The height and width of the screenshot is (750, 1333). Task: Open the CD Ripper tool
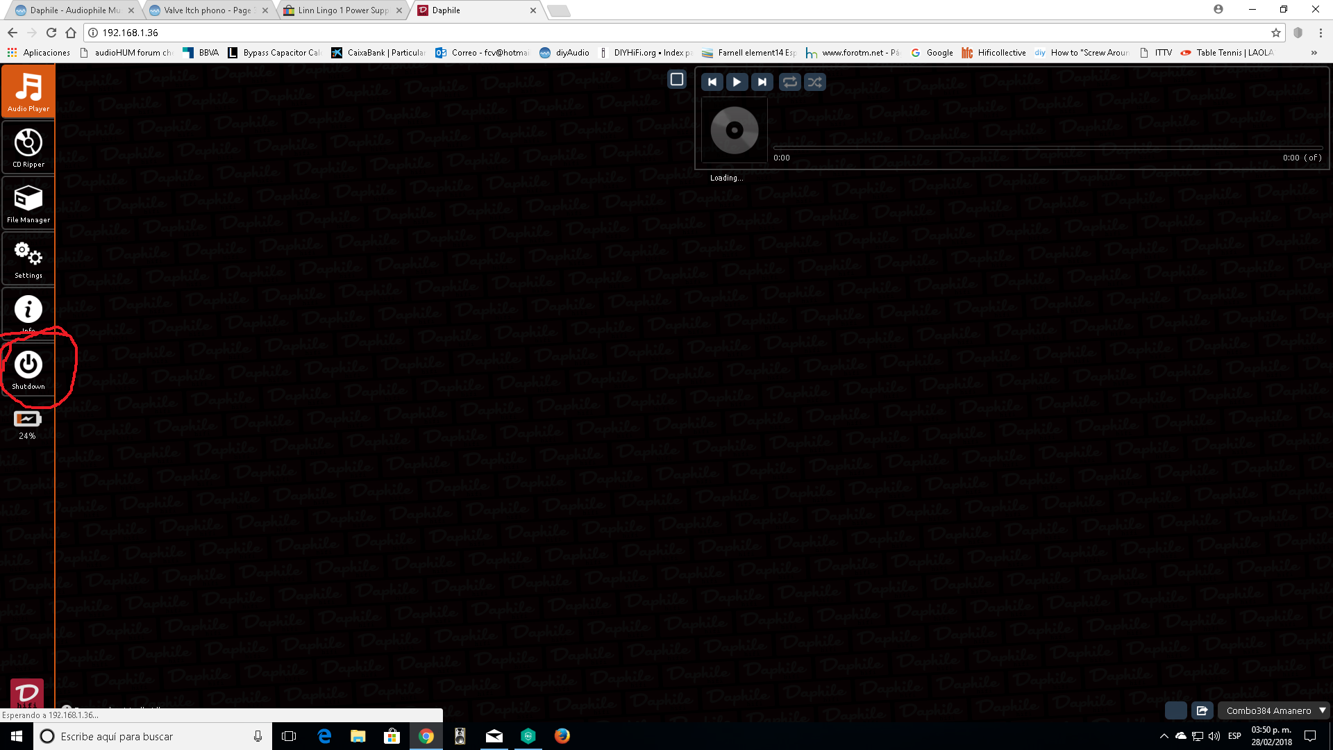(x=28, y=147)
